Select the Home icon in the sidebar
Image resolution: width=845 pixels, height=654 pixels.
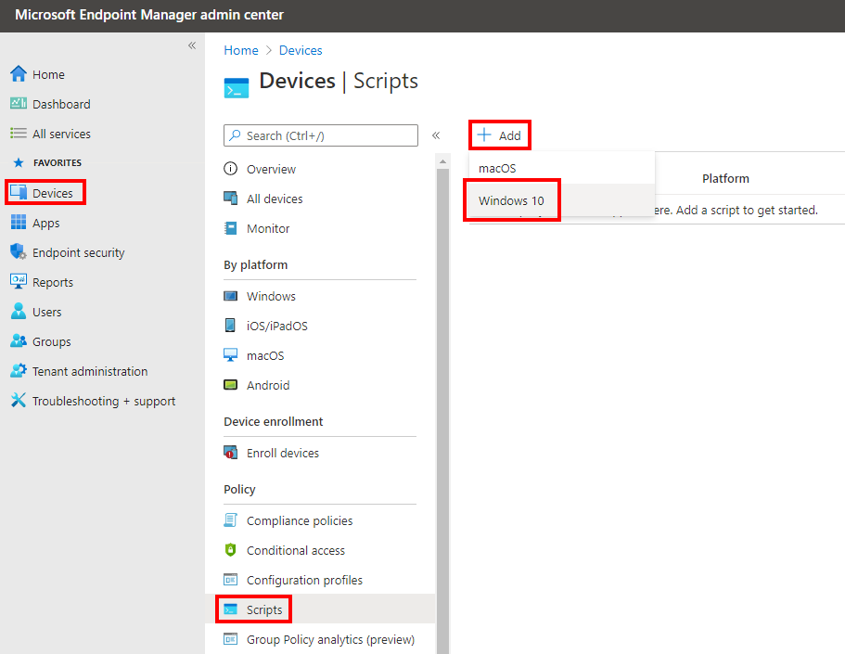click(19, 73)
